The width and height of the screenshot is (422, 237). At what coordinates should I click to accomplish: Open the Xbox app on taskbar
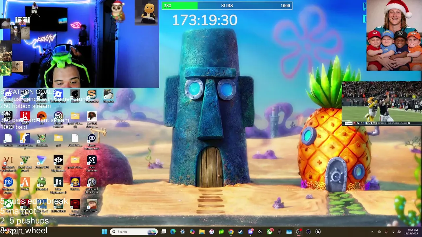click(x=270, y=232)
